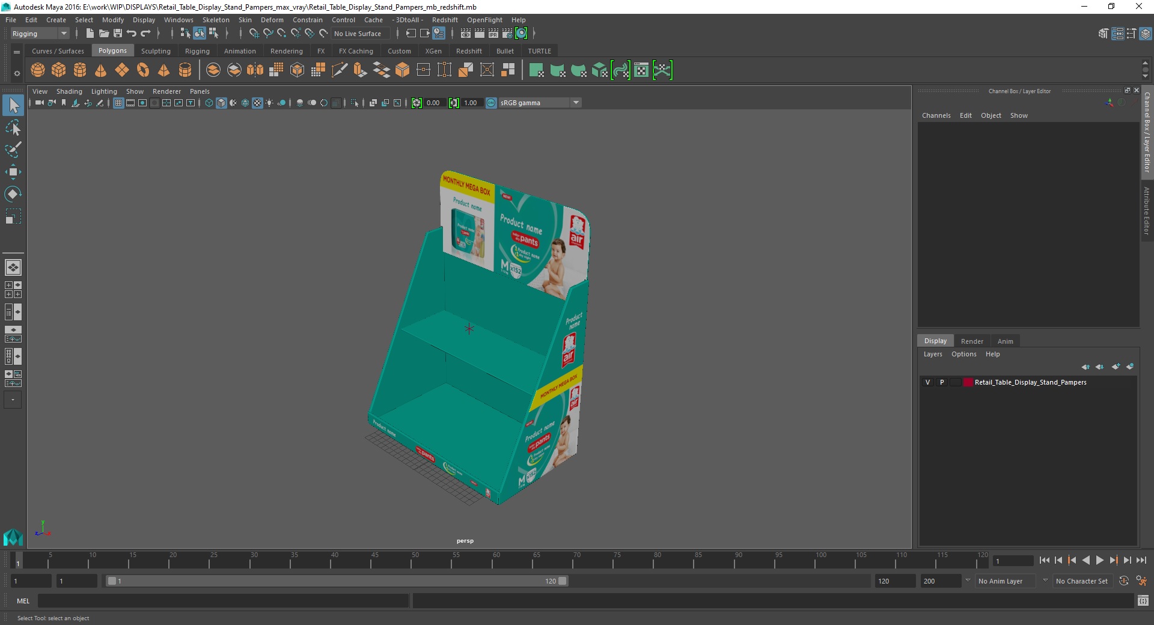Open the Shading panel menu
This screenshot has height=625, width=1154.
click(69, 91)
